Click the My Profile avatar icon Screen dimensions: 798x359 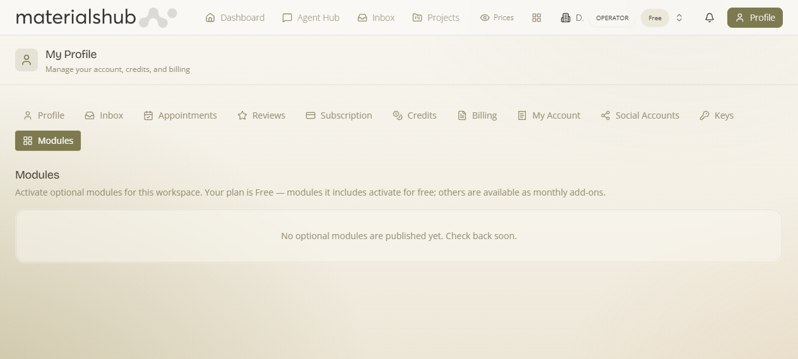pyautogui.click(x=27, y=60)
